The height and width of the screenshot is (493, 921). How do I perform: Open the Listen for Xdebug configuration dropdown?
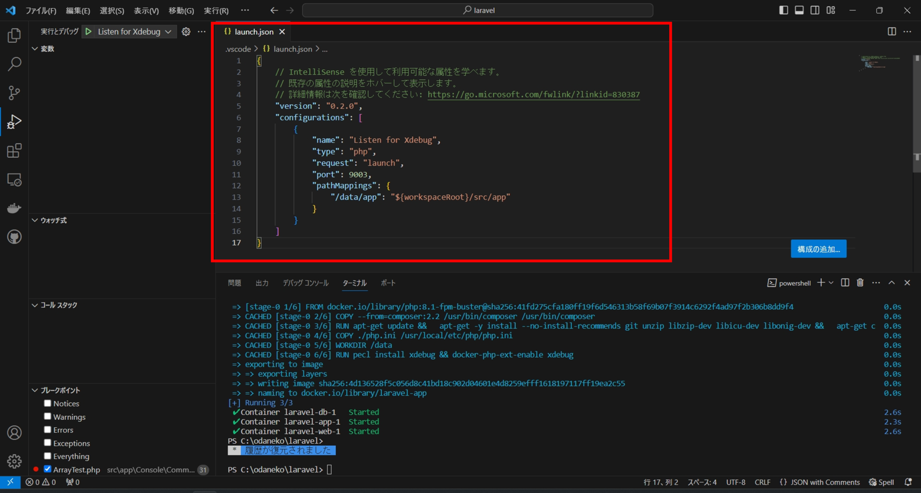[168, 31]
